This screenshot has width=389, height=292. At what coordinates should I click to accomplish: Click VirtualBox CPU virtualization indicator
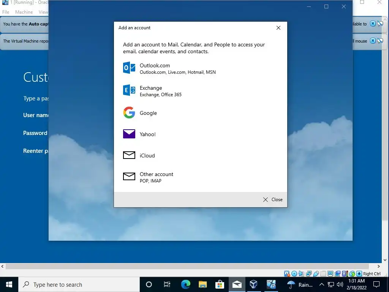click(x=345, y=274)
